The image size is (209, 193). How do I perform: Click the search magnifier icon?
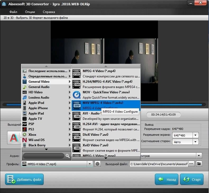tap(68, 156)
